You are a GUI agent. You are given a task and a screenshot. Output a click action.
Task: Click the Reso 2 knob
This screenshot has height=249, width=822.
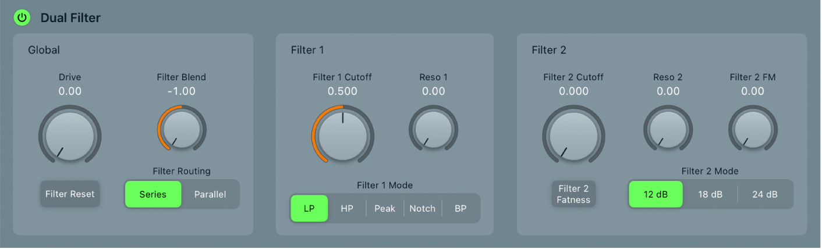tap(668, 129)
